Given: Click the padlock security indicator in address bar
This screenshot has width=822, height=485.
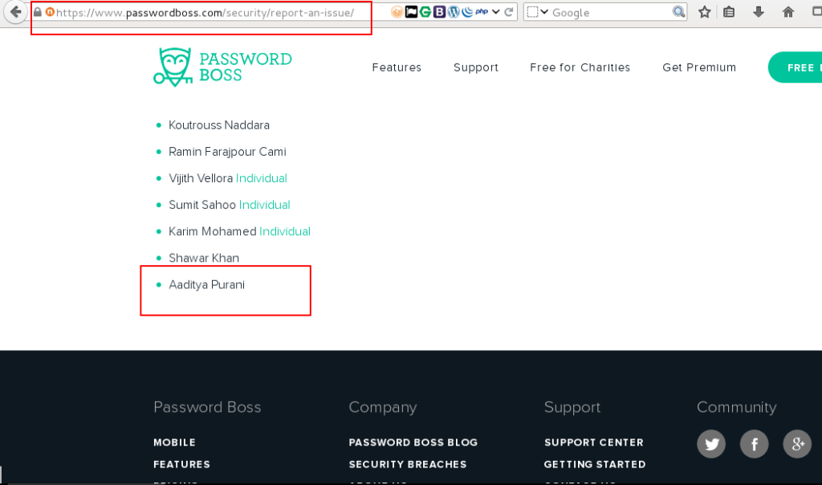Looking at the screenshot, I should 39,11.
